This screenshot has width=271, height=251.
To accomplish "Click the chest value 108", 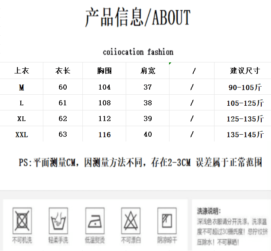I will (x=104, y=103).
